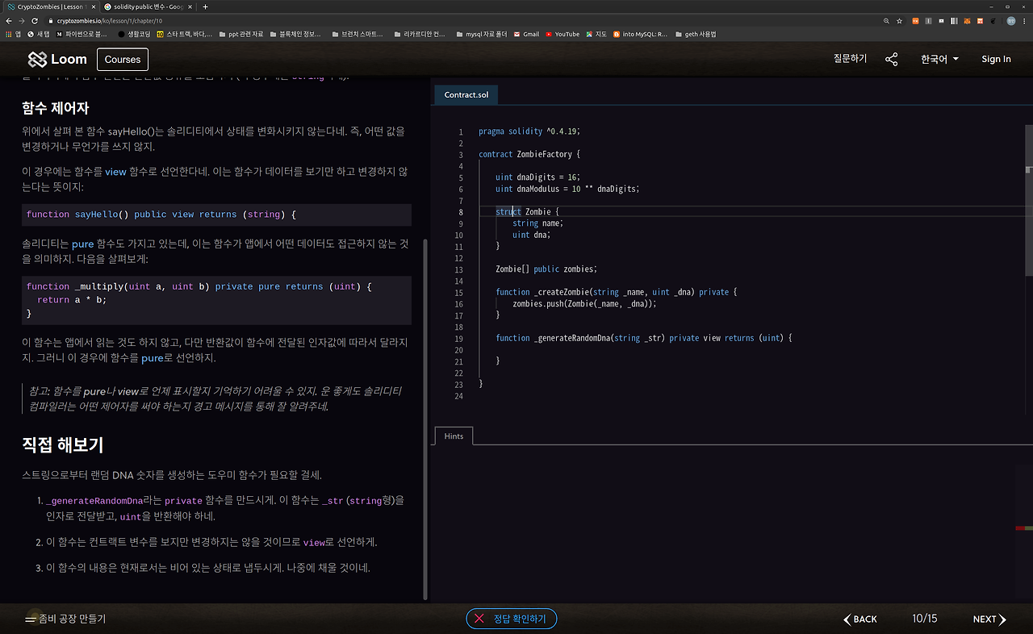Click the Loom logo
Viewport: 1033px width, 634px height.
point(57,60)
